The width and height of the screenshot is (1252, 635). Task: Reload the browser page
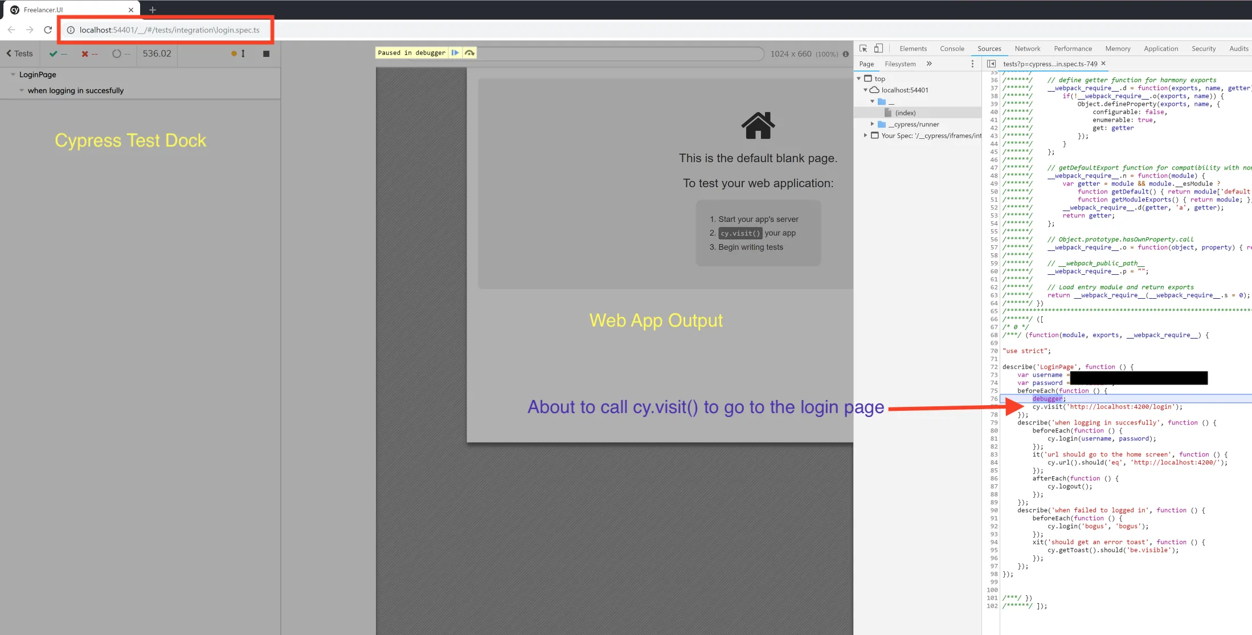coord(48,30)
